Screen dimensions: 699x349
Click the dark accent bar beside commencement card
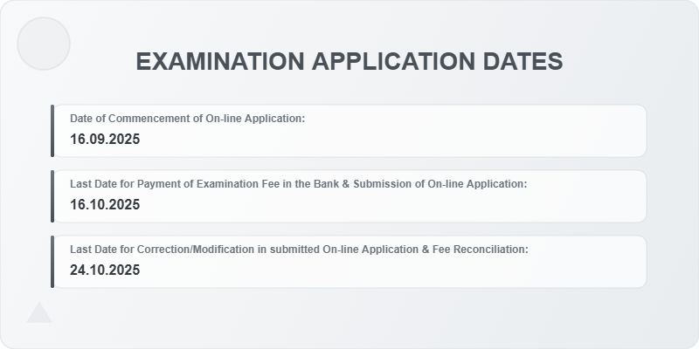click(52, 131)
